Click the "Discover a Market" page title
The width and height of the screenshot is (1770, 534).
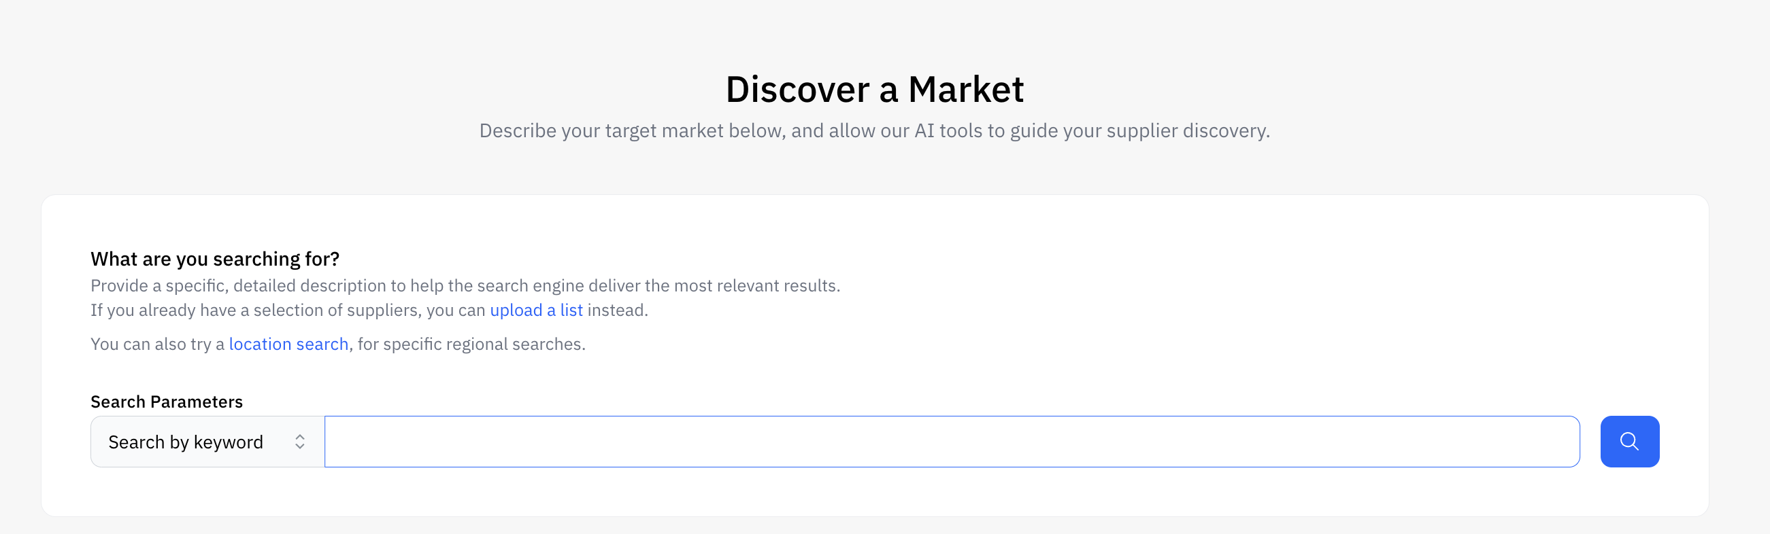[x=875, y=89]
